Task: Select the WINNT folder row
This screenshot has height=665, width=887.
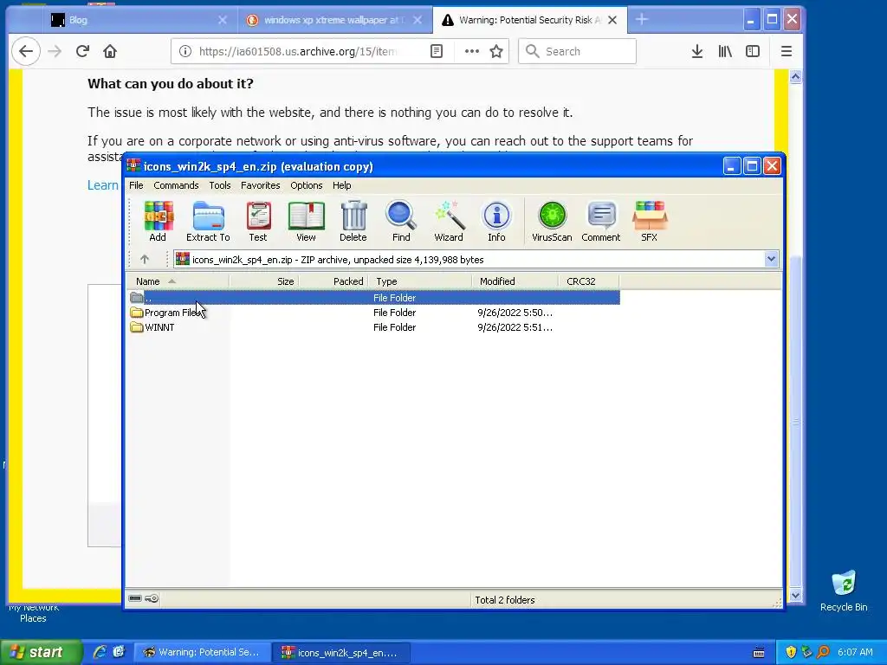Action: click(x=373, y=327)
